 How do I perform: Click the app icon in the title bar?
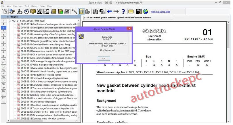[x=2, y=2]
